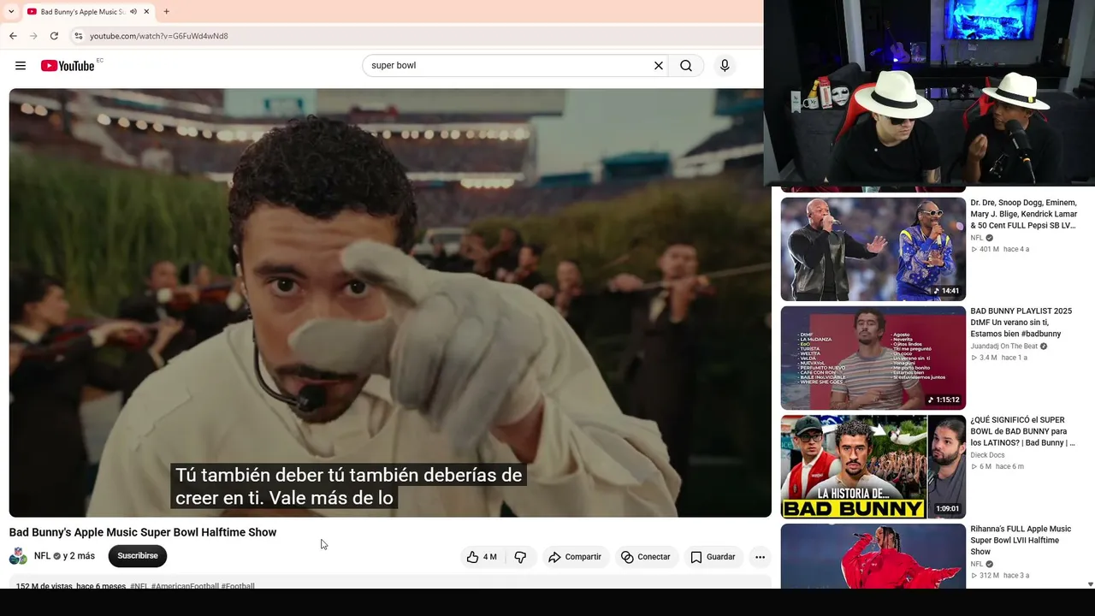This screenshot has height=616, width=1095.
Task: Go to the YouTube home logo
Action: pyautogui.click(x=68, y=66)
